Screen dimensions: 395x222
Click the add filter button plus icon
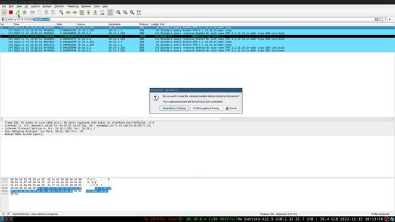click(390, 19)
